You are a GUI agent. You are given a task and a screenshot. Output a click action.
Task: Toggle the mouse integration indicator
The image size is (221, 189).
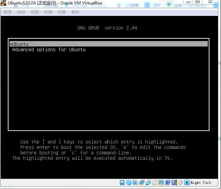coord(180,183)
